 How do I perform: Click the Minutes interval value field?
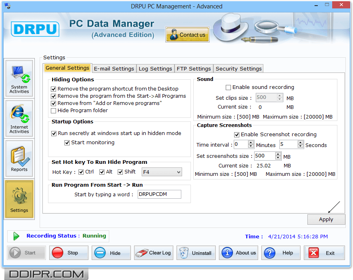[x=241, y=144]
